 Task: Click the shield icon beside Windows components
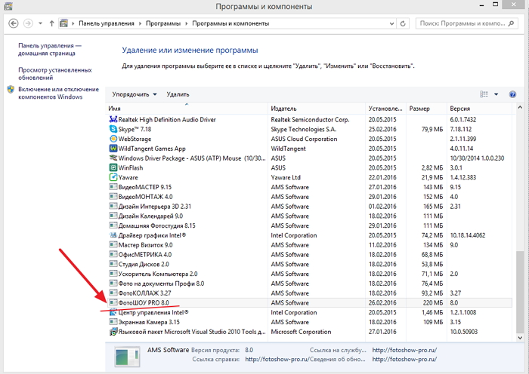[x=11, y=90]
